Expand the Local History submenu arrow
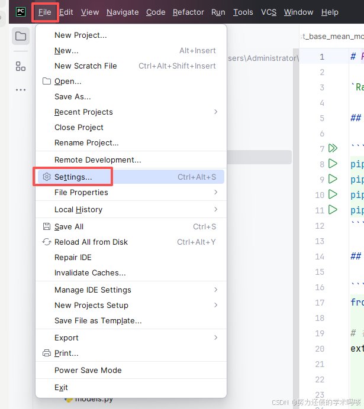Viewport: 364px width, 409px height. click(x=215, y=209)
